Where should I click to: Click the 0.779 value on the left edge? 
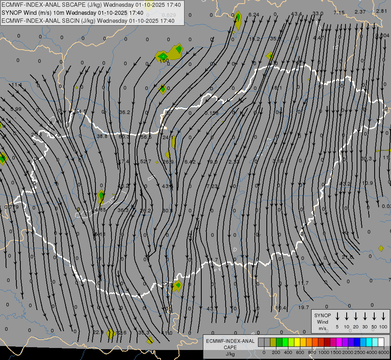12,207
